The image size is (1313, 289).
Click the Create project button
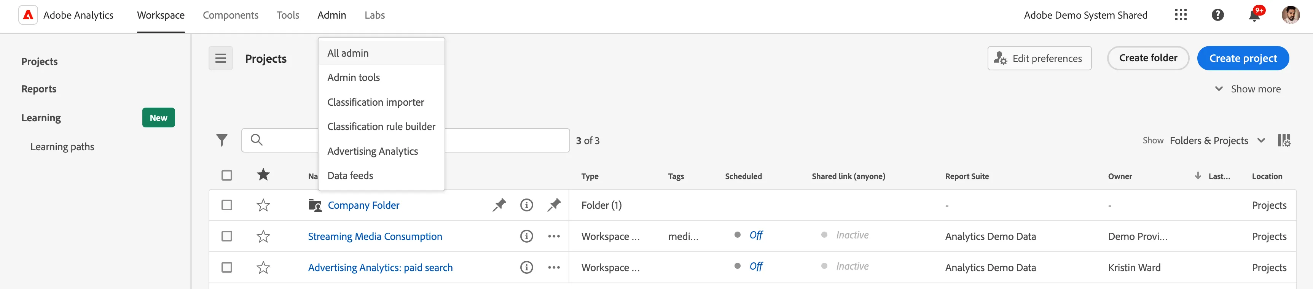coord(1243,58)
